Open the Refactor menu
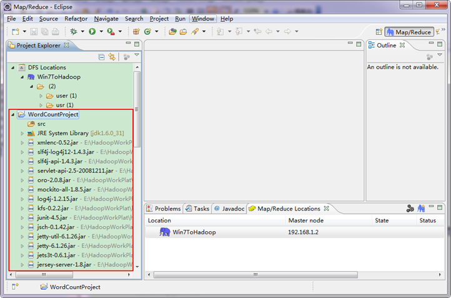Viewport: 451px width, 298px height. coord(76,19)
